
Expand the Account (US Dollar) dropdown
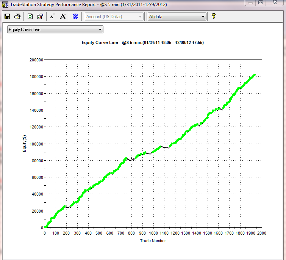[x=141, y=17]
